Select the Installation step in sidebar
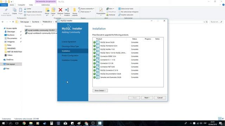 (x=73, y=51)
